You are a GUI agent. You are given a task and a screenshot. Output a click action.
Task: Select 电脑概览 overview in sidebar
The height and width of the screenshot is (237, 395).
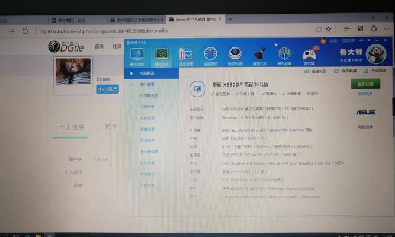pos(152,73)
